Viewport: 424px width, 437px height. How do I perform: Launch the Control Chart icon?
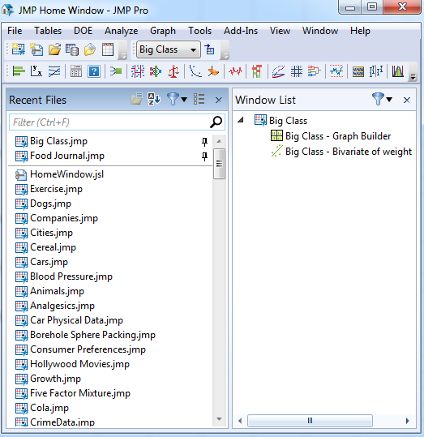[336, 71]
